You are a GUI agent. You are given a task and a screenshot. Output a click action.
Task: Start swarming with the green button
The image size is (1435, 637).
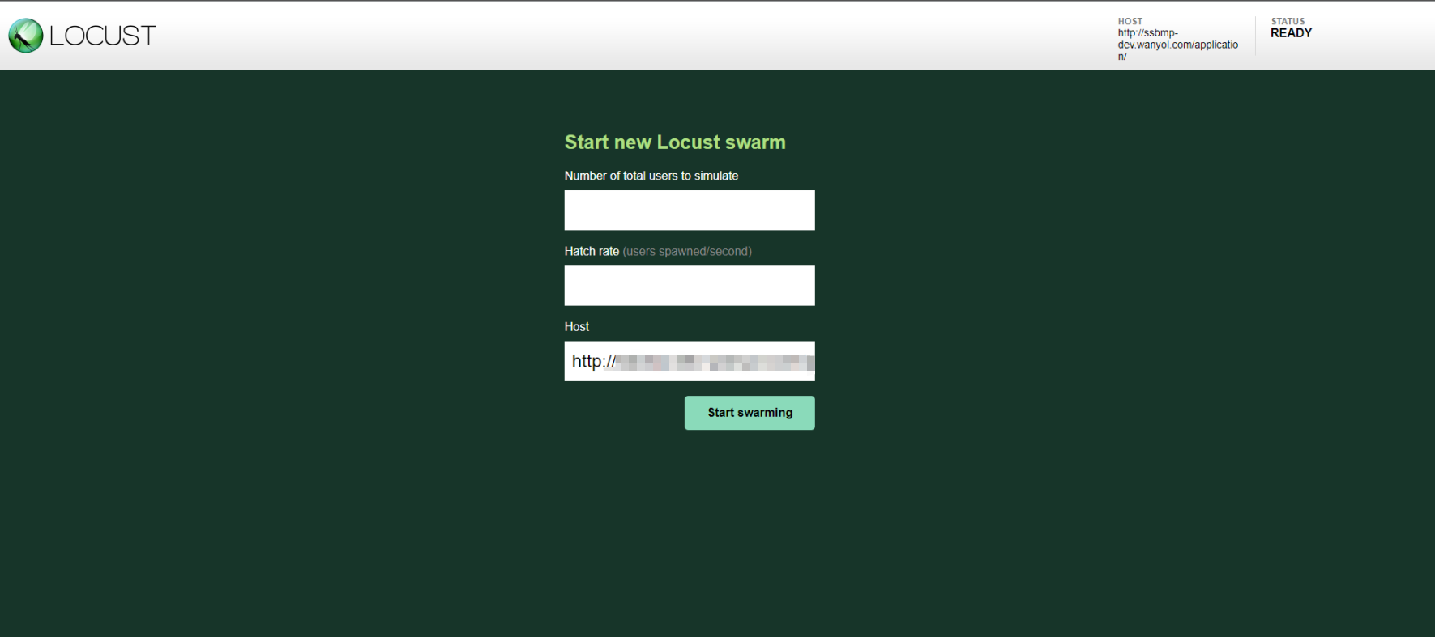click(x=750, y=413)
